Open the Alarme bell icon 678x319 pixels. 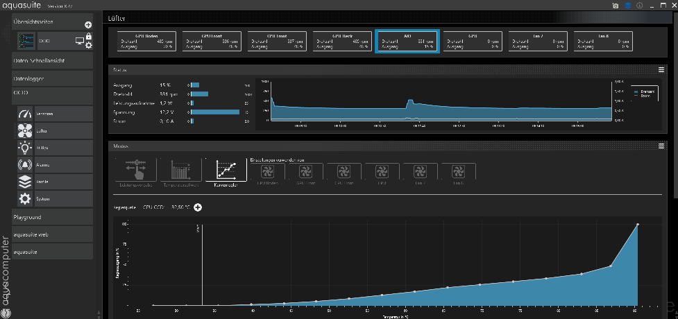tap(25, 164)
